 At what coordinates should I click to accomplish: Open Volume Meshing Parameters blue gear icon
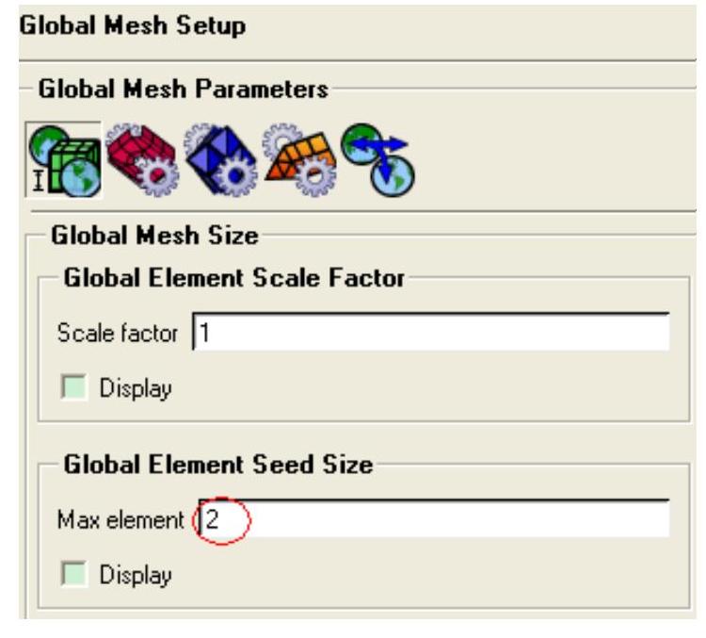(x=220, y=159)
